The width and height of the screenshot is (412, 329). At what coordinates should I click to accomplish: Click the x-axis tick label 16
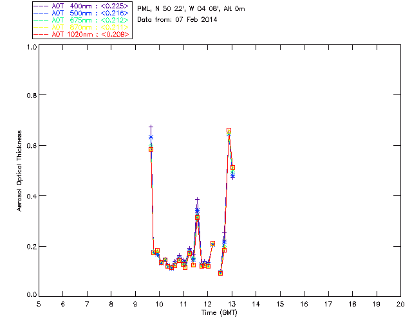click(x=304, y=304)
